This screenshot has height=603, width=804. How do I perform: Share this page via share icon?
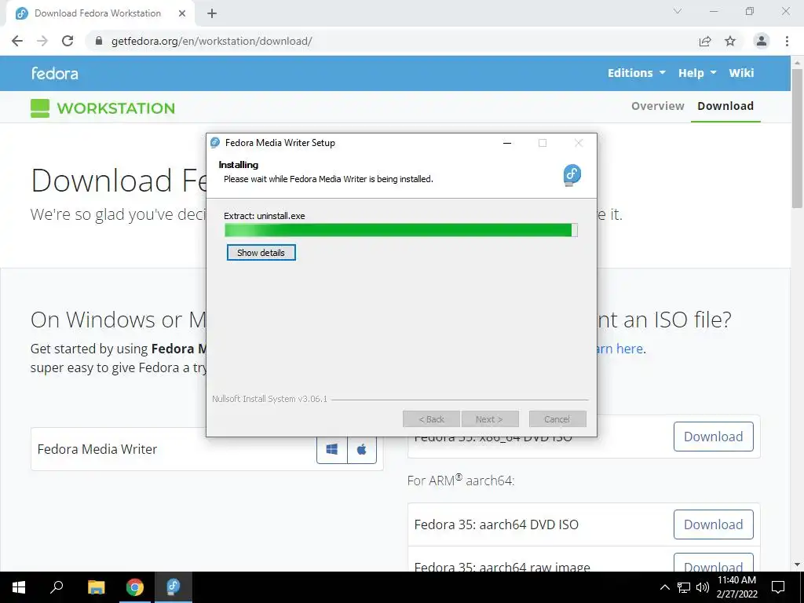[705, 41]
